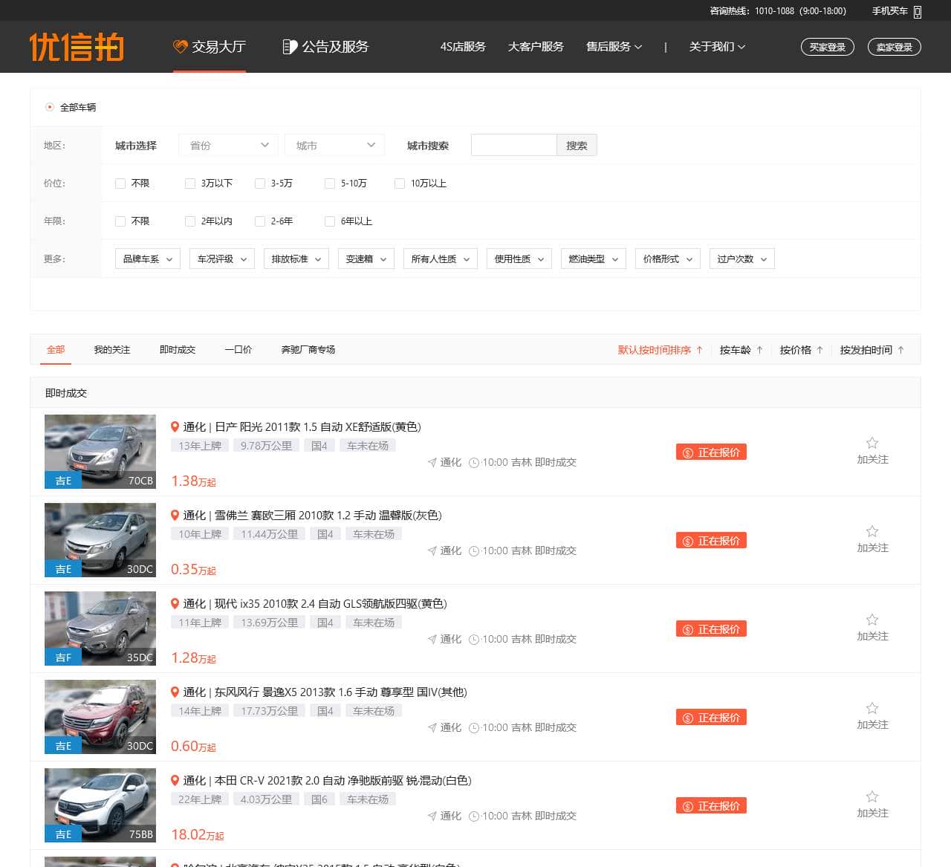Switch to the 全部 tab

pyautogui.click(x=56, y=350)
